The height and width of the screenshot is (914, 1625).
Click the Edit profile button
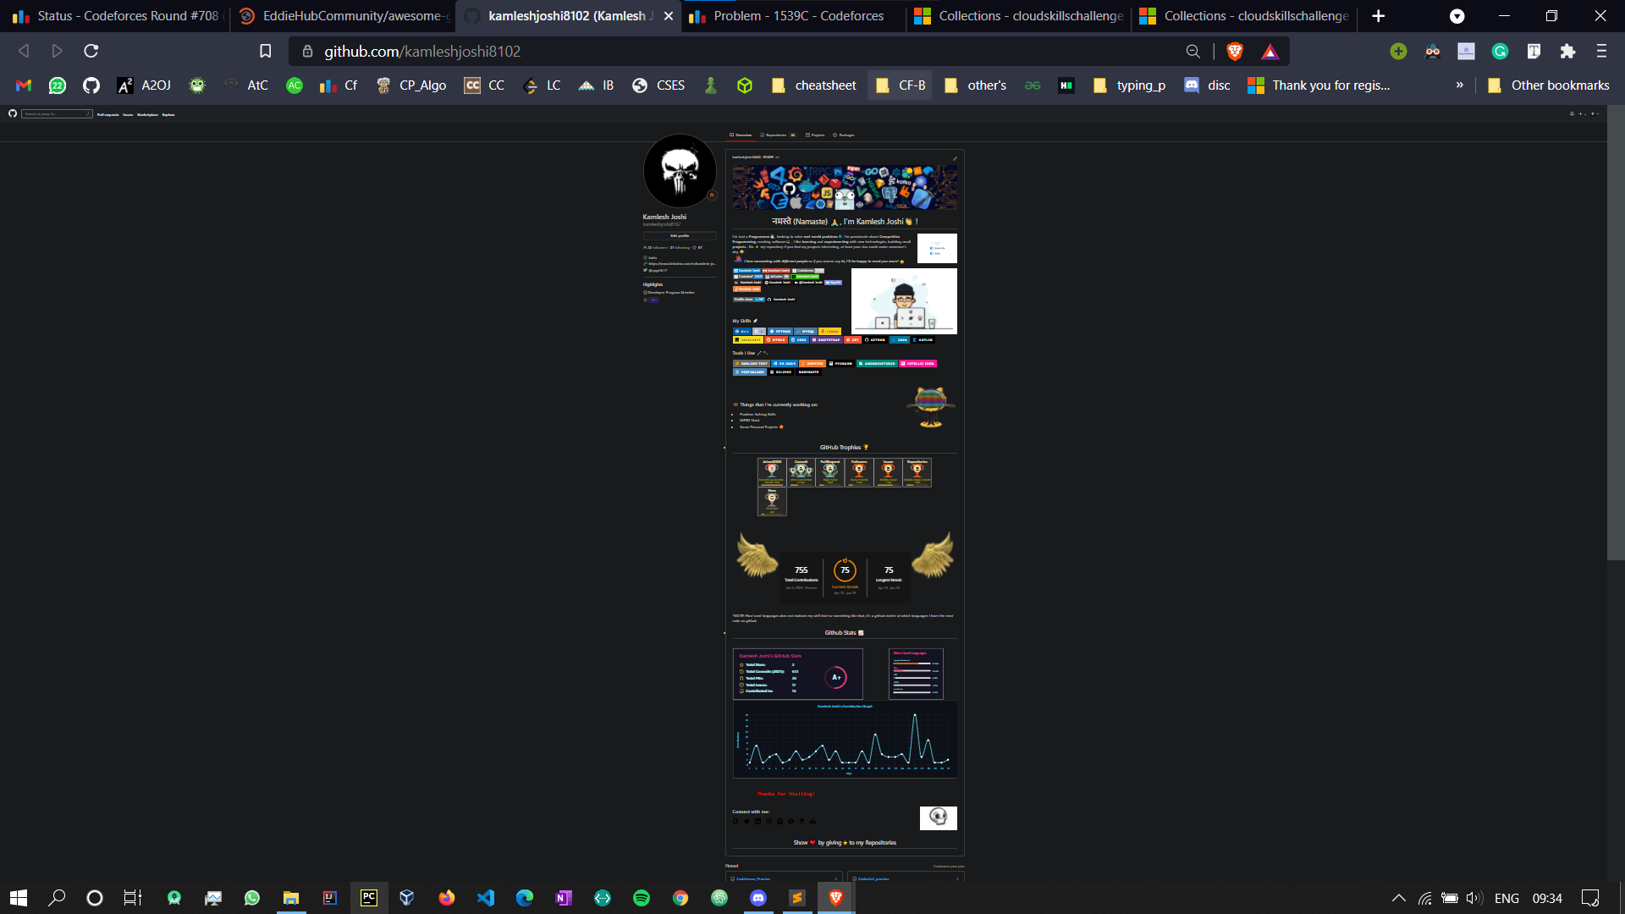(680, 236)
